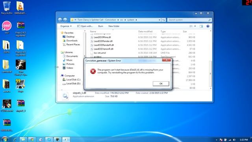Screen dimensions: 252x142
Task: Click Open with... in the Explorer toolbar
Action: pos(85,26)
